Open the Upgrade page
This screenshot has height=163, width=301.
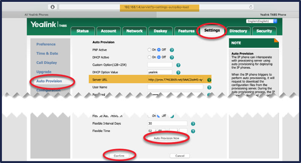pos(44,72)
